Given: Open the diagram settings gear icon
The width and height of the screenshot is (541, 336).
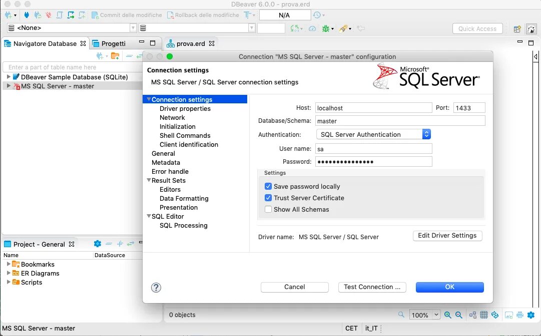Looking at the screenshot, I should [531, 315].
